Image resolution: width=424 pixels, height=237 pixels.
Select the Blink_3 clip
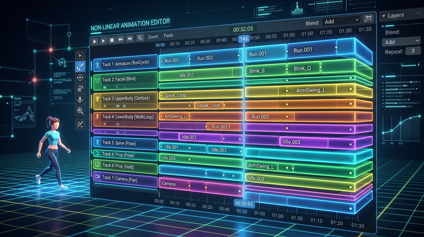point(266,70)
